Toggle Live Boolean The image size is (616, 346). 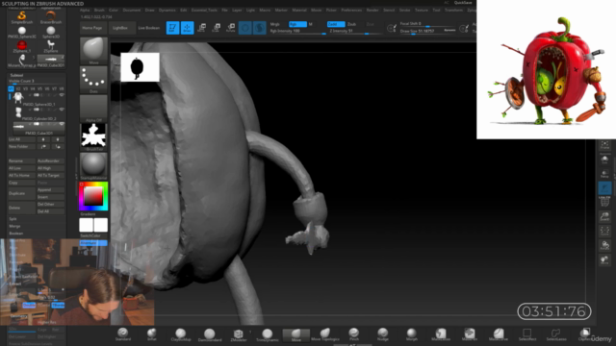[x=149, y=28]
